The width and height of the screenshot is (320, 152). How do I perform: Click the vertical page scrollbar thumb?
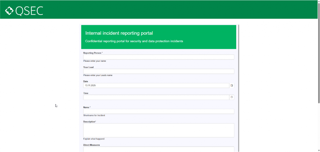tap(318, 53)
